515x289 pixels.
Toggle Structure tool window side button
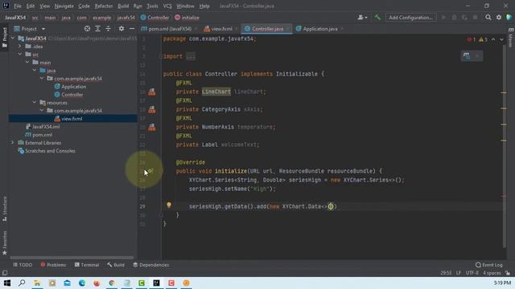(5, 209)
